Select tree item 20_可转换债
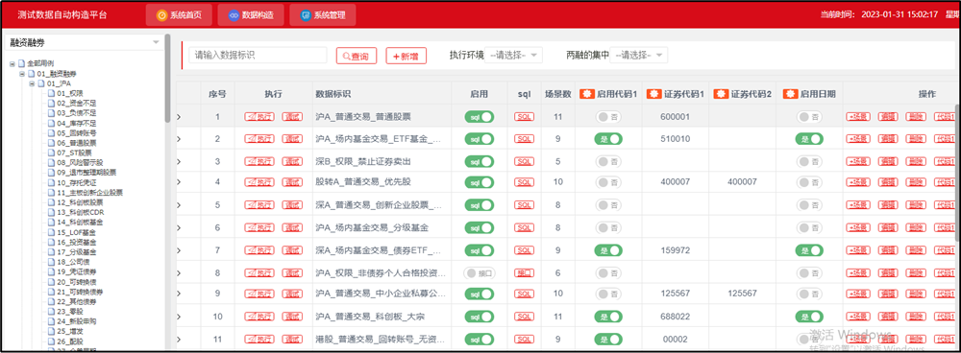Screen dimensions: 961x353 pos(77,282)
